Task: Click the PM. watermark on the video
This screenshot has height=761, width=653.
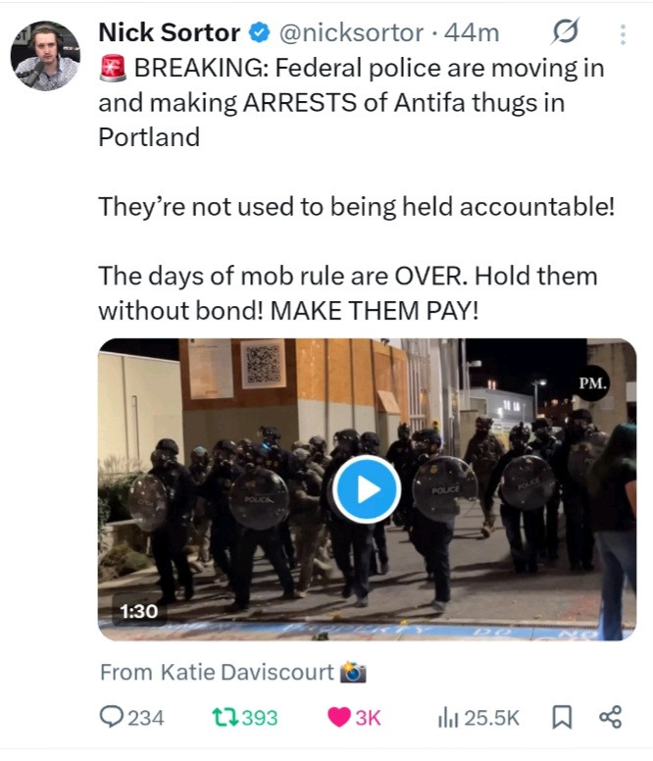Action: 592,382
